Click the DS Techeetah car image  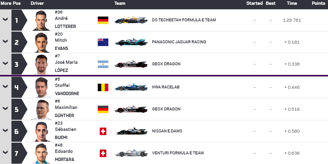pyautogui.click(x=131, y=20)
